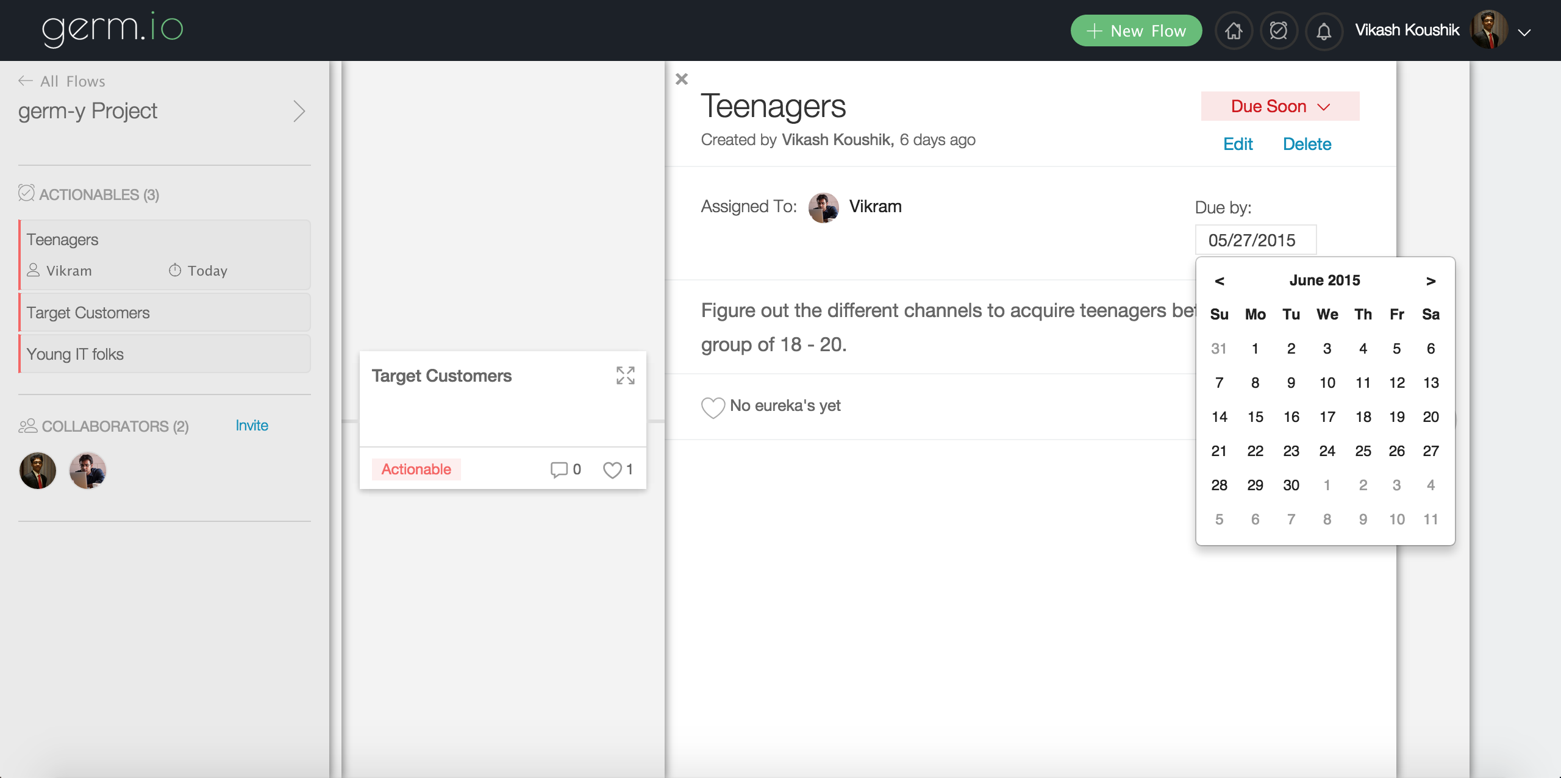Viewport: 1561px width, 778px height.
Task: Expand the Target Customers card fullscreen icon
Action: pos(625,376)
